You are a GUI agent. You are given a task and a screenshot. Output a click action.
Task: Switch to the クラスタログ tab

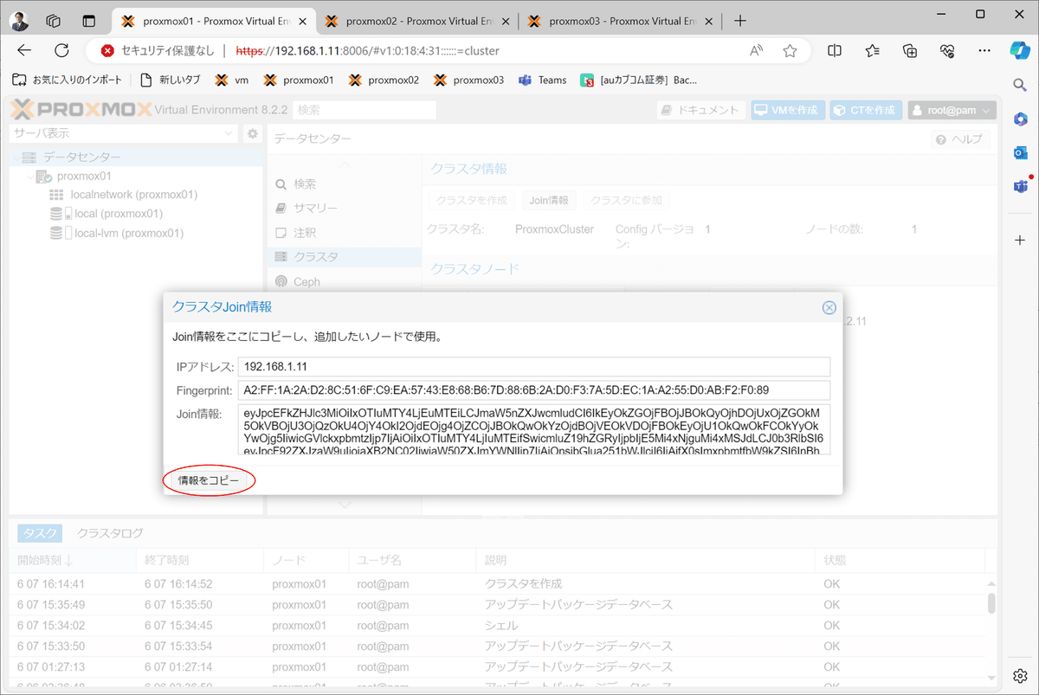[x=110, y=533]
